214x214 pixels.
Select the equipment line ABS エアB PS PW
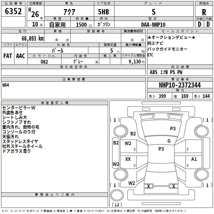166,72
